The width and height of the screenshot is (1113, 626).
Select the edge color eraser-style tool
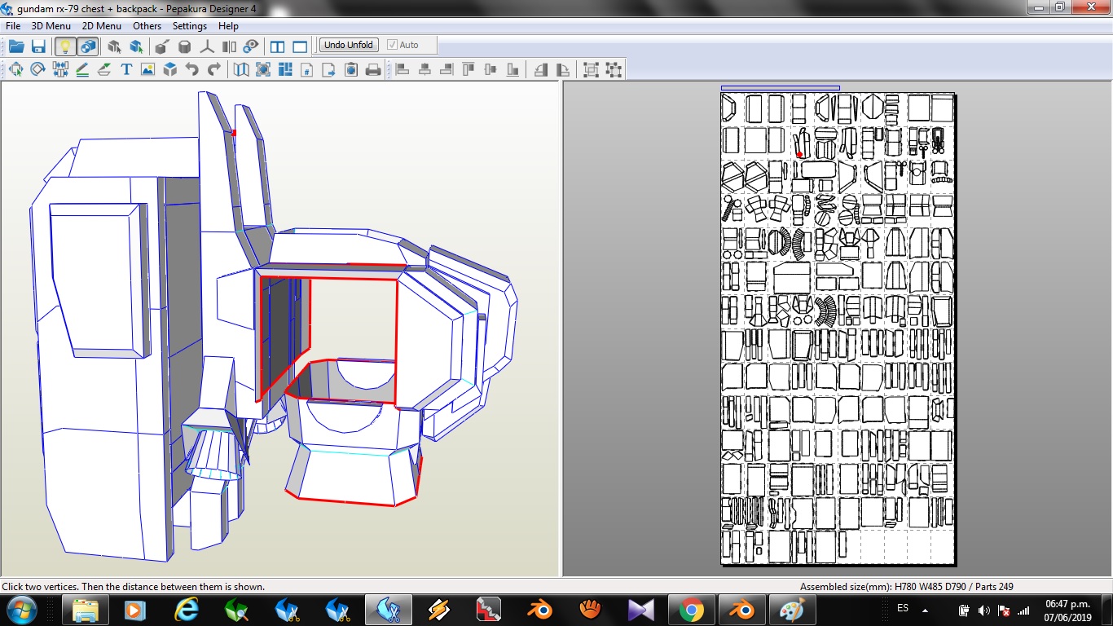click(x=104, y=69)
